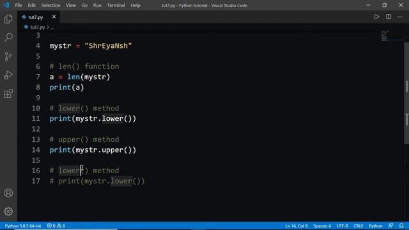Click the string "ShrEyaNsh" on line 4

pos(108,45)
